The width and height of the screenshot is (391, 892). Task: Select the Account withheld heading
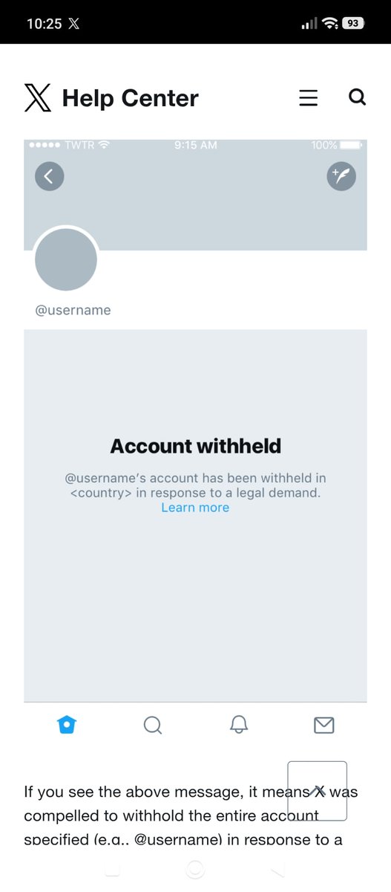coord(196,446)
